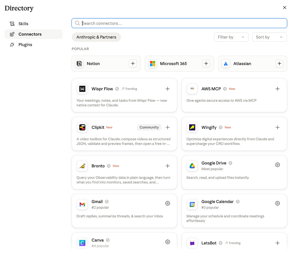The image size is (291, 255).
Task: Open the Canva connector title
Action: (98, 240)
